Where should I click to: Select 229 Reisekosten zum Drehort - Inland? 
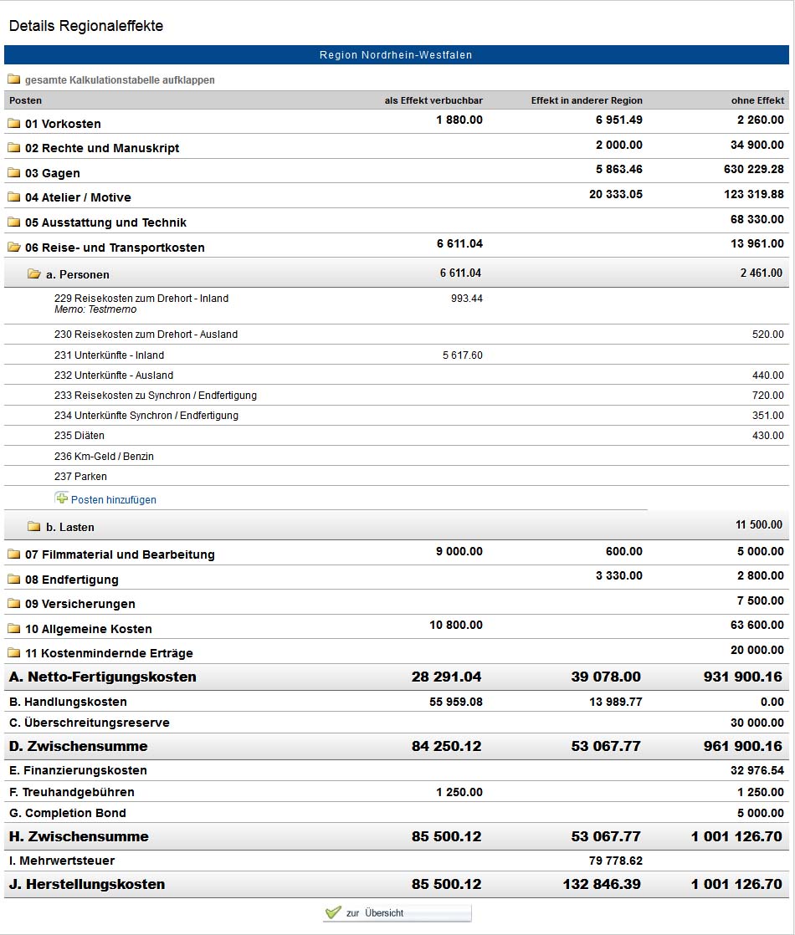click(141, 299)
